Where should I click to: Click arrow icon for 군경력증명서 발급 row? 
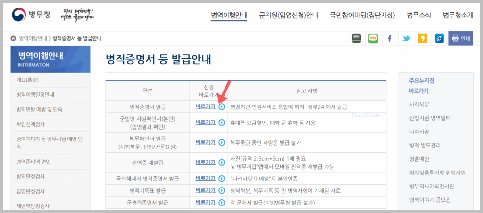pos(222,203)
